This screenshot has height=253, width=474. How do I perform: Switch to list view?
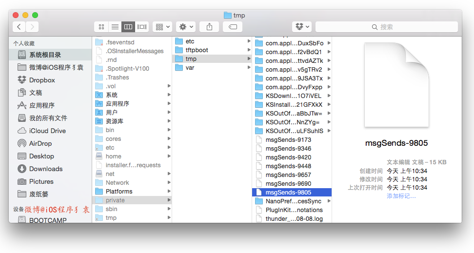tap(115, 27)
